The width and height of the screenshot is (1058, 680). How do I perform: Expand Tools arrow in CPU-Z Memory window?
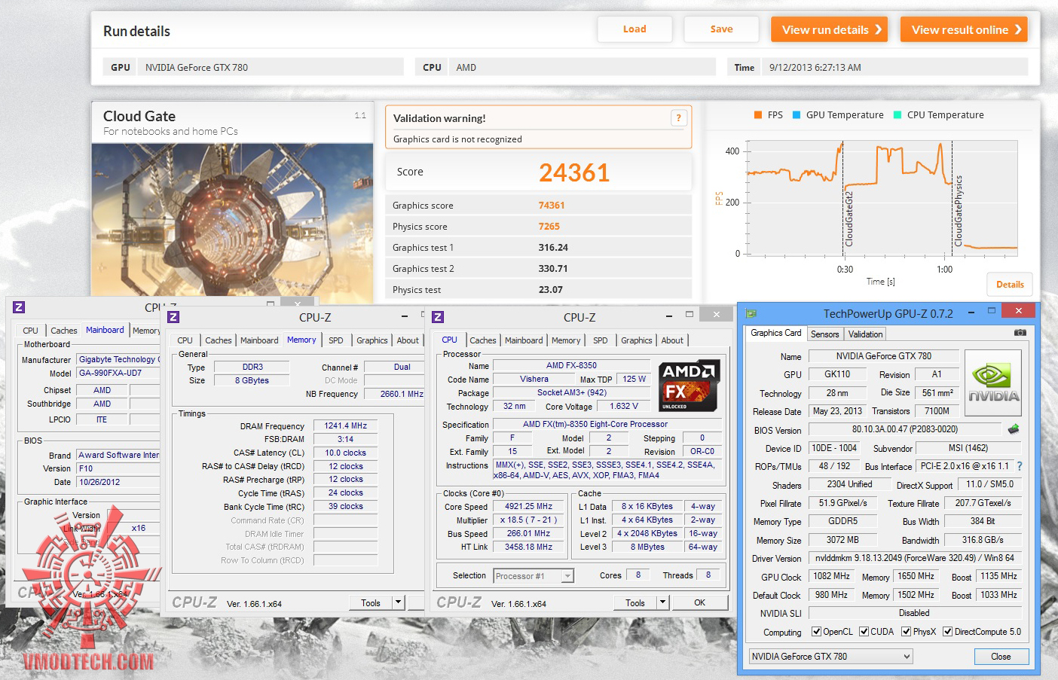pos(399,602)
